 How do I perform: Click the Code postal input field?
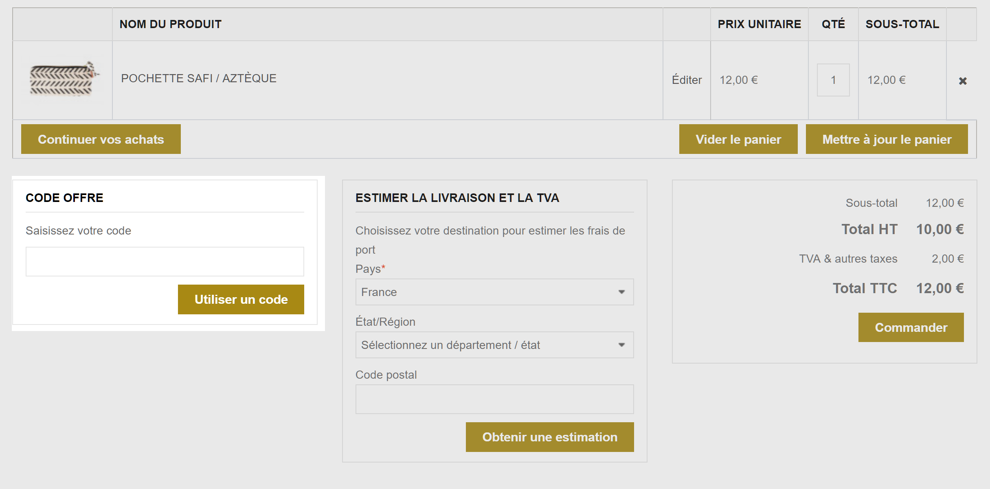(494, 399)
